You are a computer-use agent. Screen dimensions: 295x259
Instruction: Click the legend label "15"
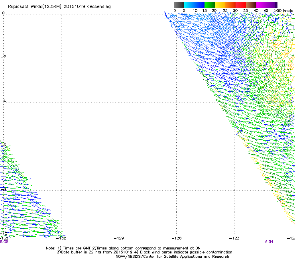[205, 11]
